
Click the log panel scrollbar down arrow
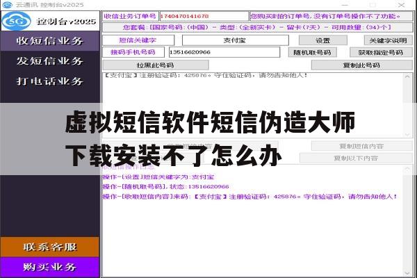[407, 273]
